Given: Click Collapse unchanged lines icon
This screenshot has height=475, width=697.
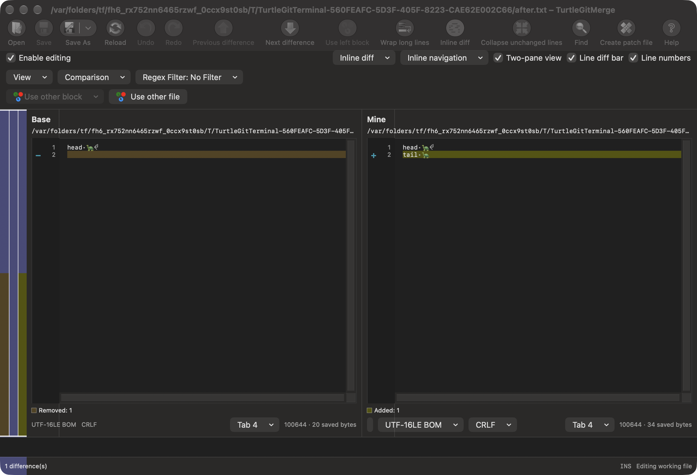Looking at the screenshot, I should [x=522, y=29].
